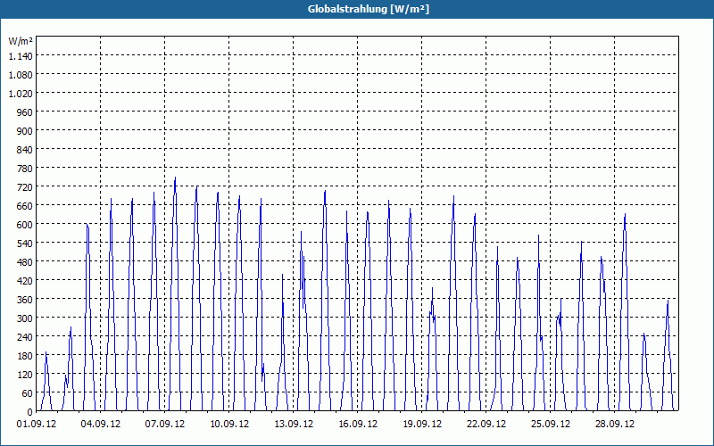Click the 16.09.12 date label
This screenshot has width=714, height=446.
[358, 425]
